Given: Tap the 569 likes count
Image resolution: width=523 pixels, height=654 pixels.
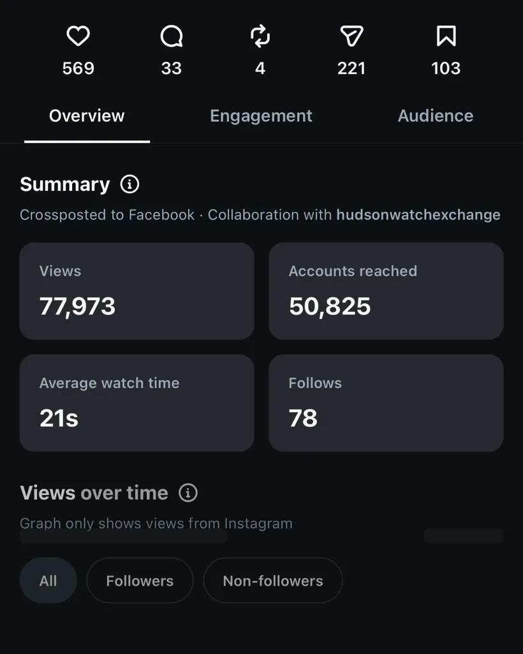Looking at the screenshot, I should pyautogui.click(x=78, y=68).
